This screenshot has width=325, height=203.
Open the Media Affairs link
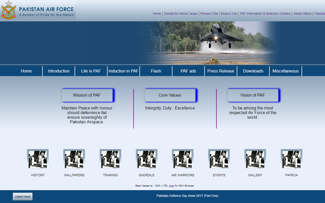click(x=302, y=14)
